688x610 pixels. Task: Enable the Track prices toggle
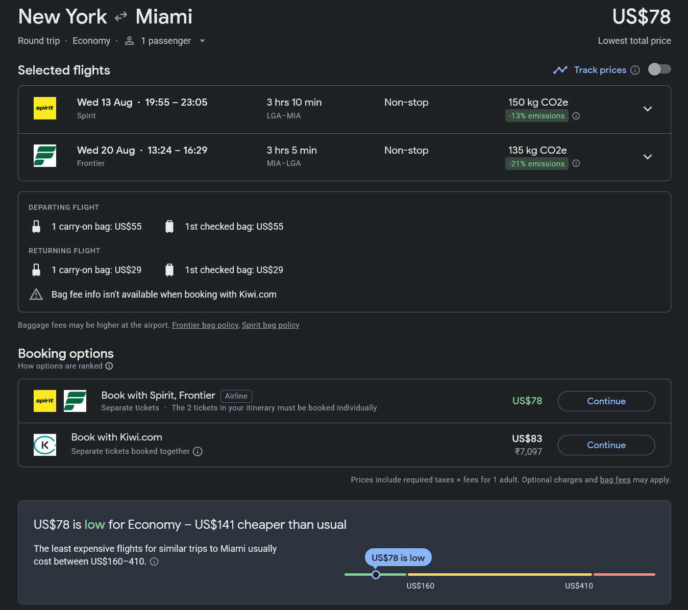pyautogui.click(x=659, y=69)
